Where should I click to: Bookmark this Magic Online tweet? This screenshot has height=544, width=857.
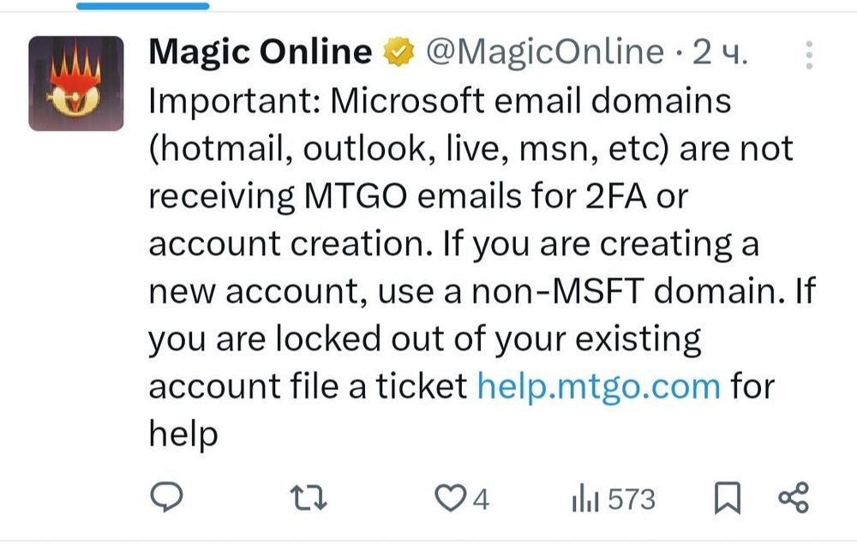click(728, 498)
